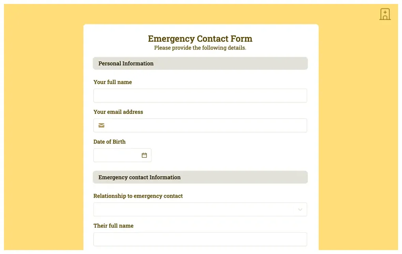This screenshot has width=402, height=254.
Task: Expand the relationship dropdown chevron arrow
Action: [300, 210]
